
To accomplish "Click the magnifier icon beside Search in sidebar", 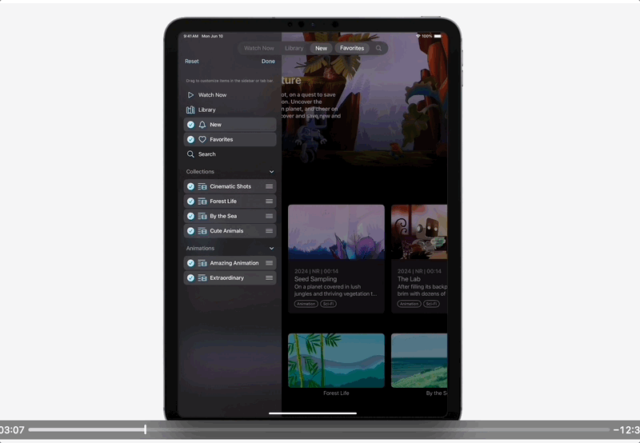I will pos(190,154).
